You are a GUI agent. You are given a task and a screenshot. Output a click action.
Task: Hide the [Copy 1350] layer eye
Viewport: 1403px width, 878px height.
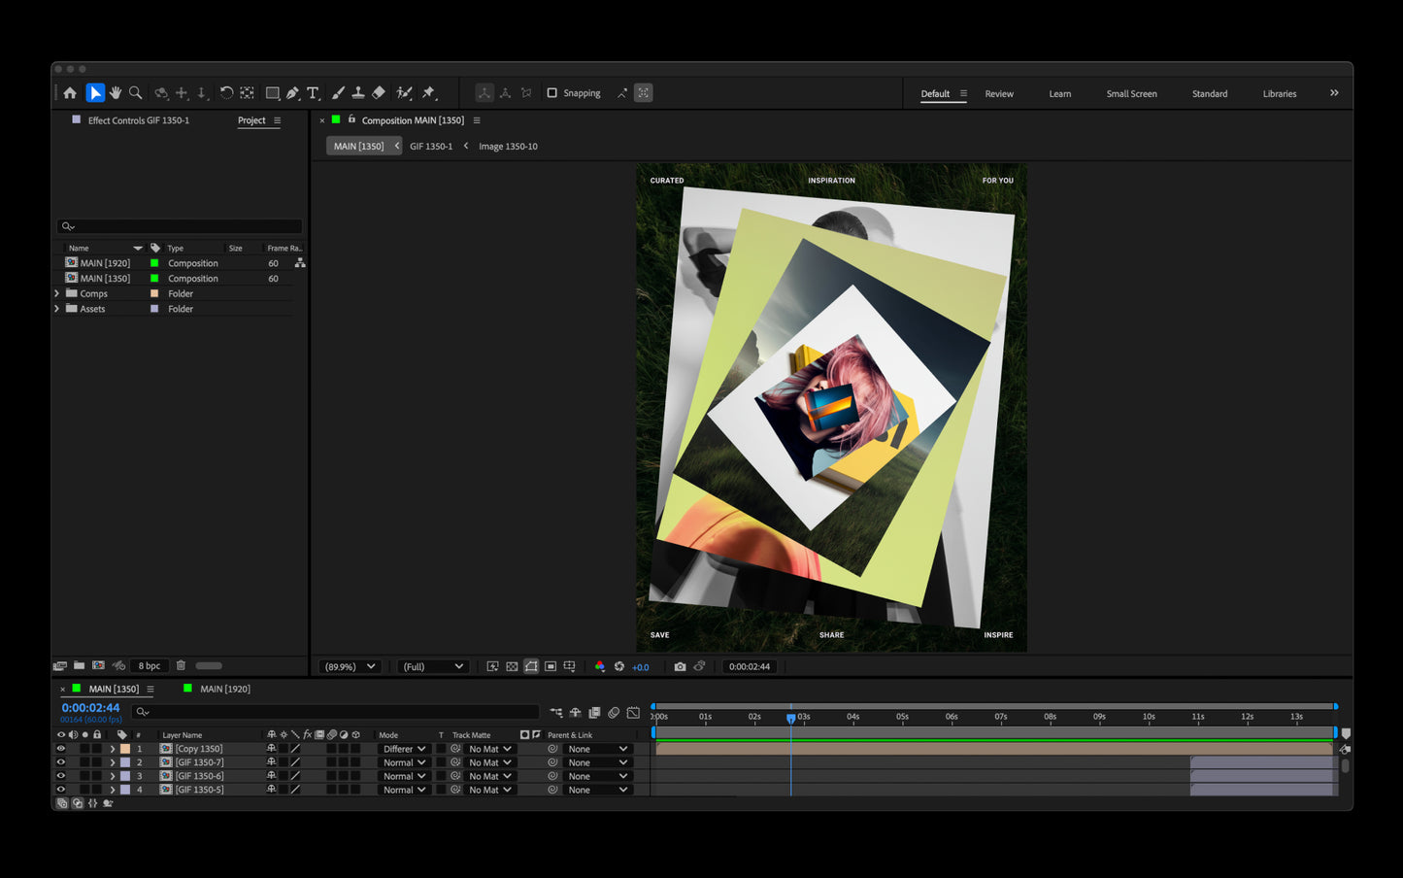60,749
